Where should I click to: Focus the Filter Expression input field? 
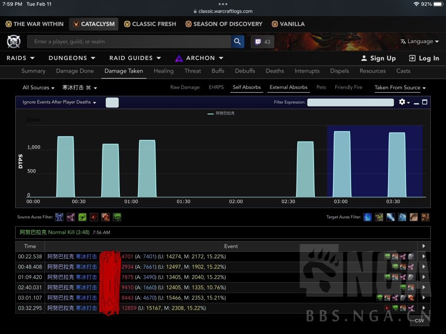pyautogui.click(x=350, y=103)
